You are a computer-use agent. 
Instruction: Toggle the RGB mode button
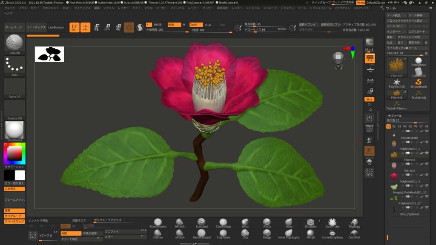[174, 25]
